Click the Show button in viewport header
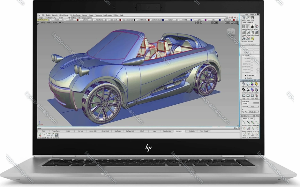300x187 pixels. pyautogui.click(x=228, y=23)
